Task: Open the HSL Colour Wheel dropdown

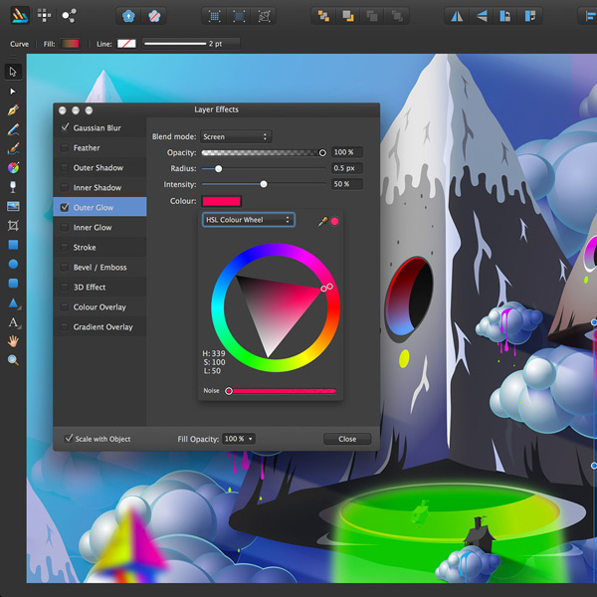Action: click(x=248, y=220)
